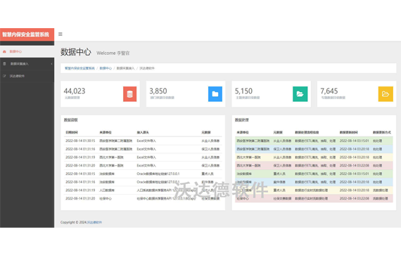401x253 pixels.
Task: Click the 日期时间 column header
Action: point(72,132)
